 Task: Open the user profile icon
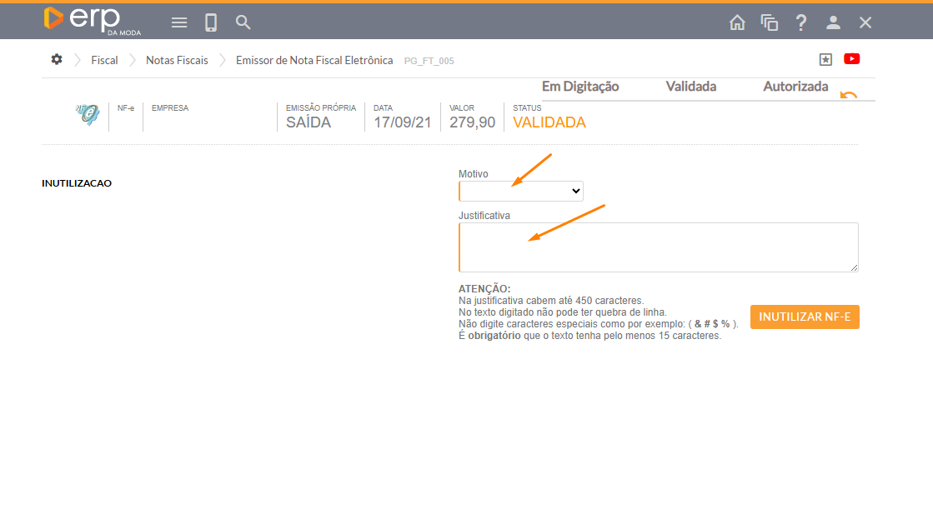(x=833, y=22)
